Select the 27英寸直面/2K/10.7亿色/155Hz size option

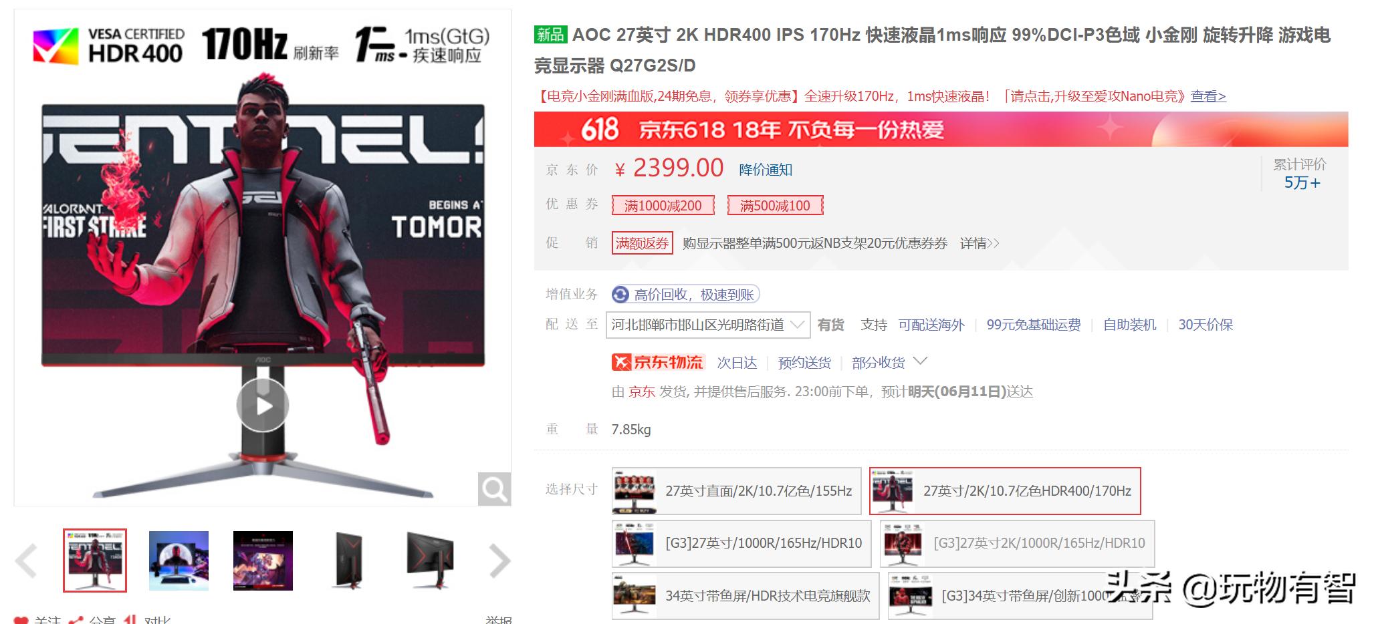point(736,491)
